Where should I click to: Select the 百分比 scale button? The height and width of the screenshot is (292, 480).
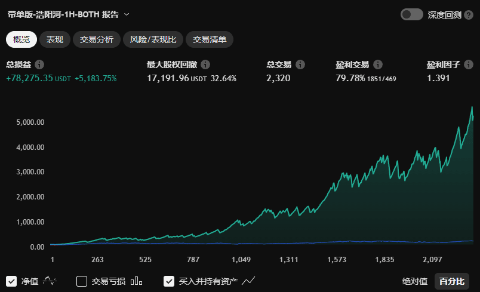point(452,281)
